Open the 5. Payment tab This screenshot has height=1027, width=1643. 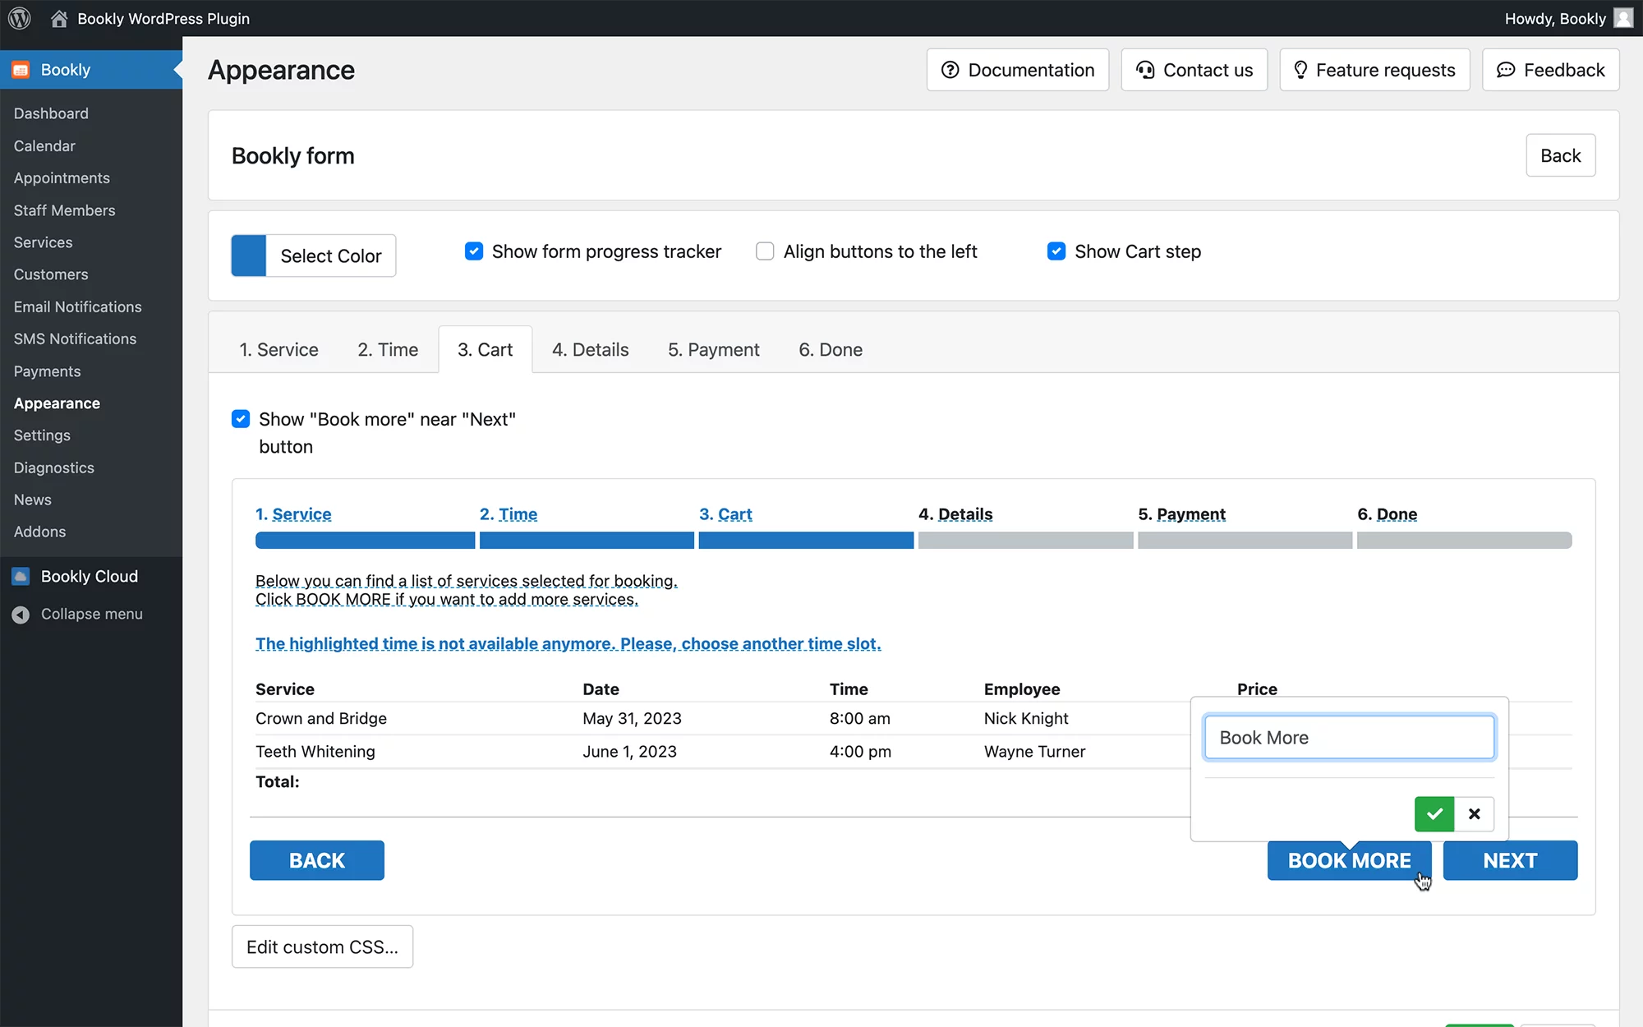click(x=714, y=350)
